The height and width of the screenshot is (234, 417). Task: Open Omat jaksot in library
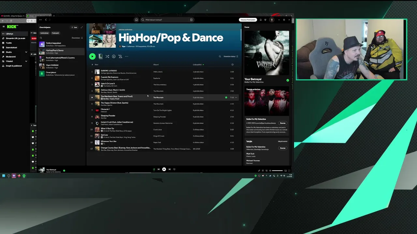coord(61,73)
